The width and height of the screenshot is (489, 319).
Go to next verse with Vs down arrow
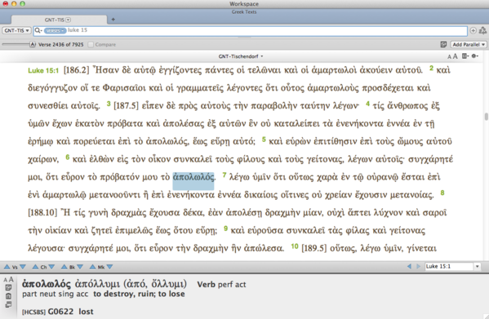(23, 267)
